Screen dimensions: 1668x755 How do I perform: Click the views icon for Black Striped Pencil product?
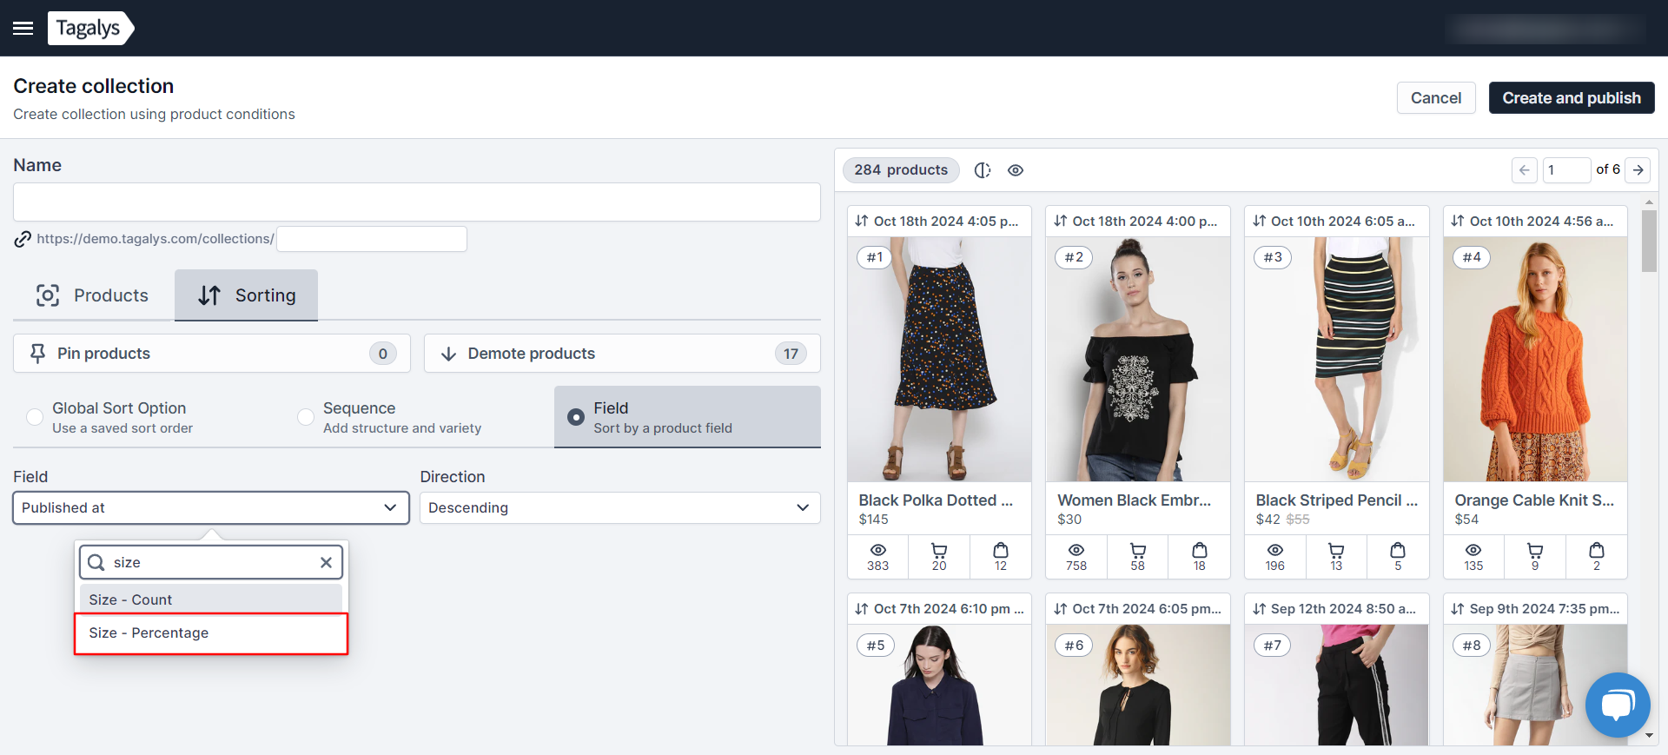point(1275,550)
